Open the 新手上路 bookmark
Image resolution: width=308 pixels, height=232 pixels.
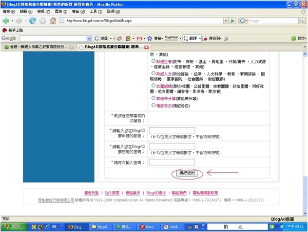12,30
